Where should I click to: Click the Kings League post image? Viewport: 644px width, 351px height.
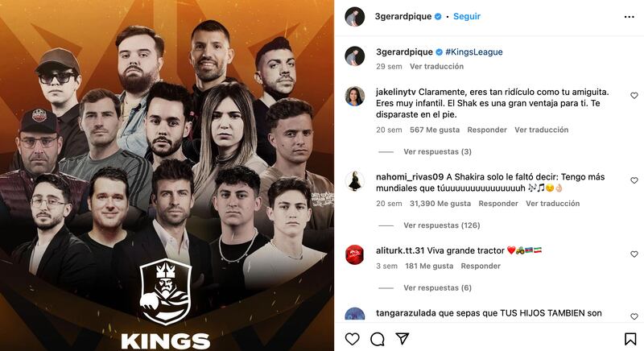(x=167, y=175)
